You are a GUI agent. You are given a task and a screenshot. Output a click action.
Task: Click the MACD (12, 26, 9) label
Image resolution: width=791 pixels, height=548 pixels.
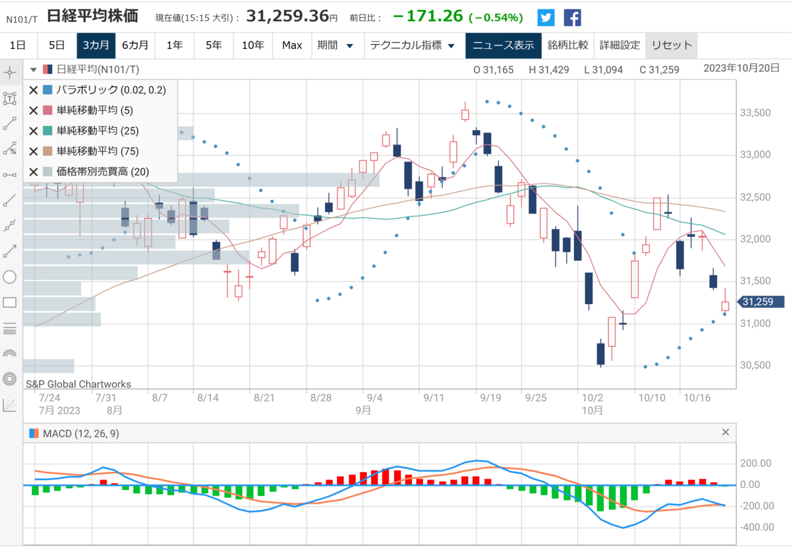point(81,433)
